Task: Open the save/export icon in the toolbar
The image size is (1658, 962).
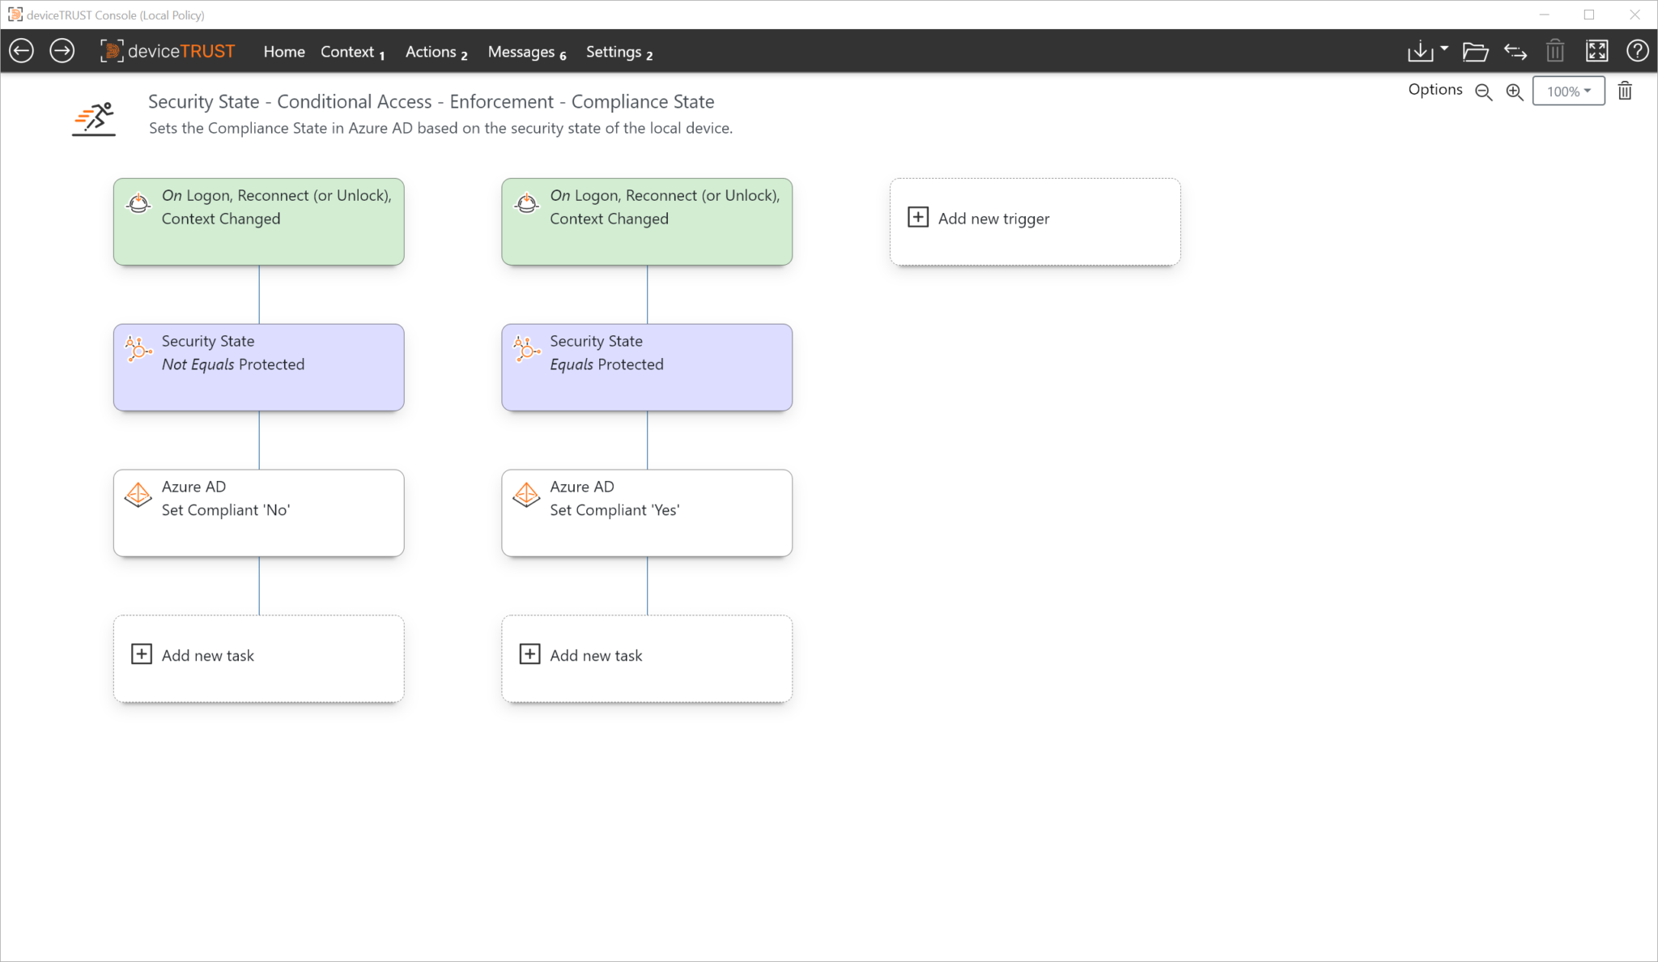Action: (x=1421, y=50)
